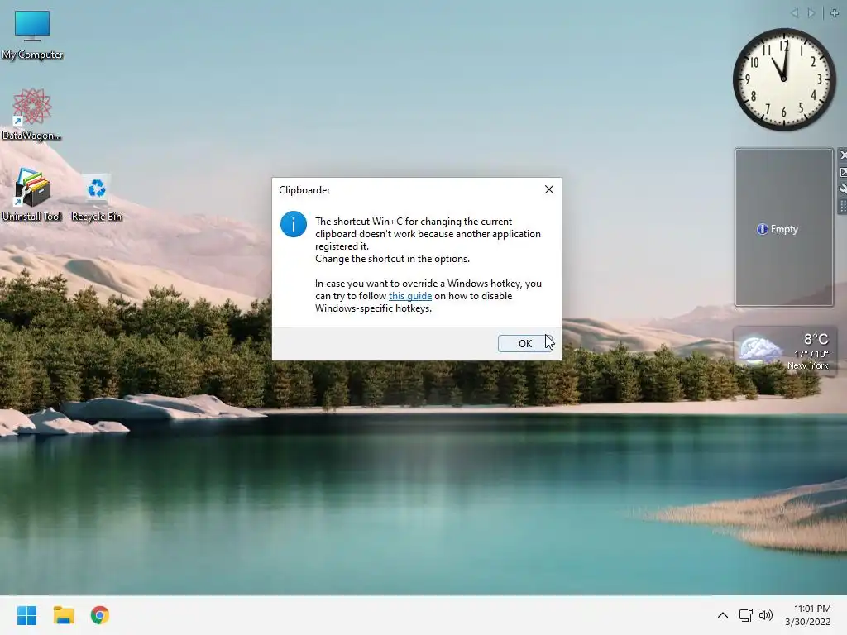Close the Clipboarder dialog with X
This screenshot has height=635, width=847.
(x=549, y=189)
